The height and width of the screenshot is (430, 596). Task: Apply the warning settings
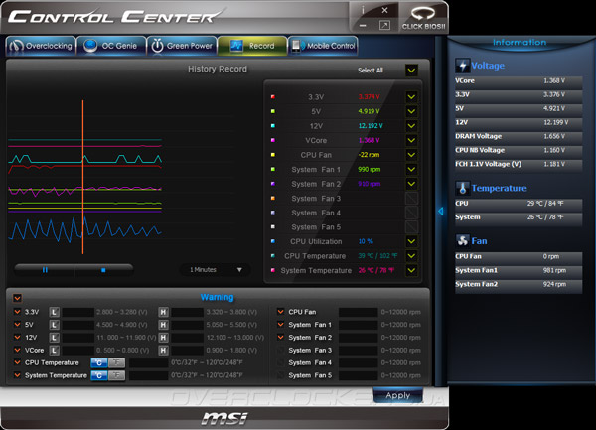coord(398,395)
